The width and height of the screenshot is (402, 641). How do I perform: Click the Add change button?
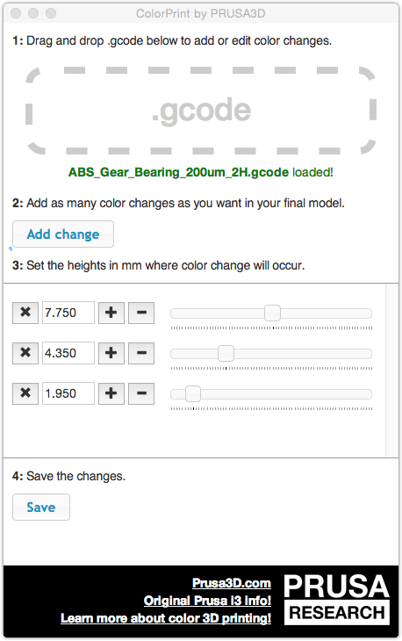(63, 234)
